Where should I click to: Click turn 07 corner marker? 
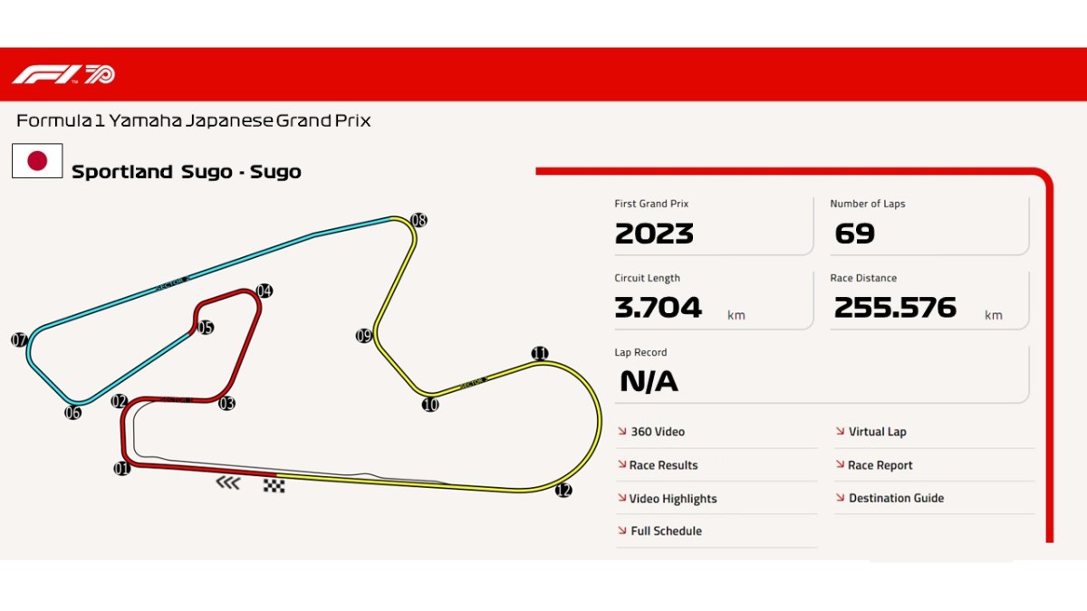coord(20,340)
